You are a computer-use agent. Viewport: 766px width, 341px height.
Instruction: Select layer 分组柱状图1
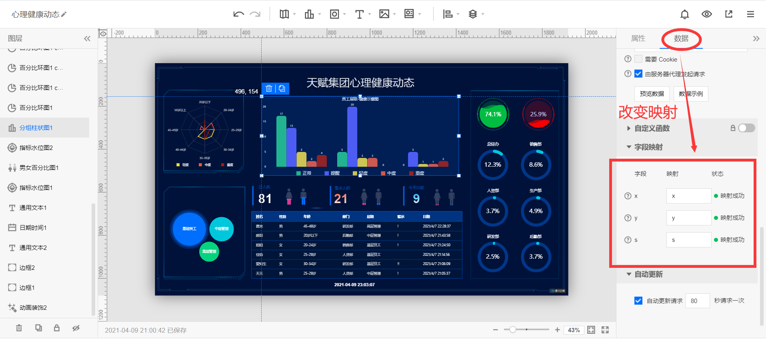[44, 128]
